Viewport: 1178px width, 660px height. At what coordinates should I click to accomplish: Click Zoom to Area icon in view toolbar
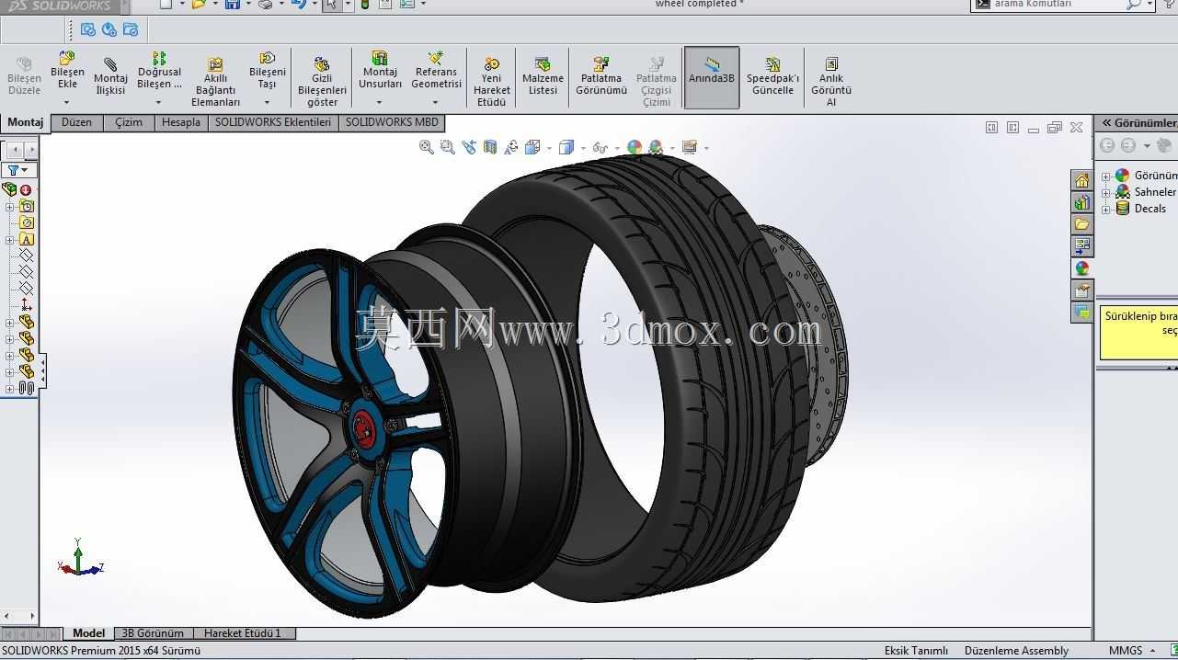pyautogui.click(x=447, y=147)
